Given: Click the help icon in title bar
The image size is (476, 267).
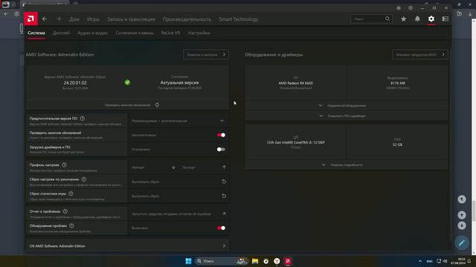Looking at the screenshot, I should [x=411, y=8].
